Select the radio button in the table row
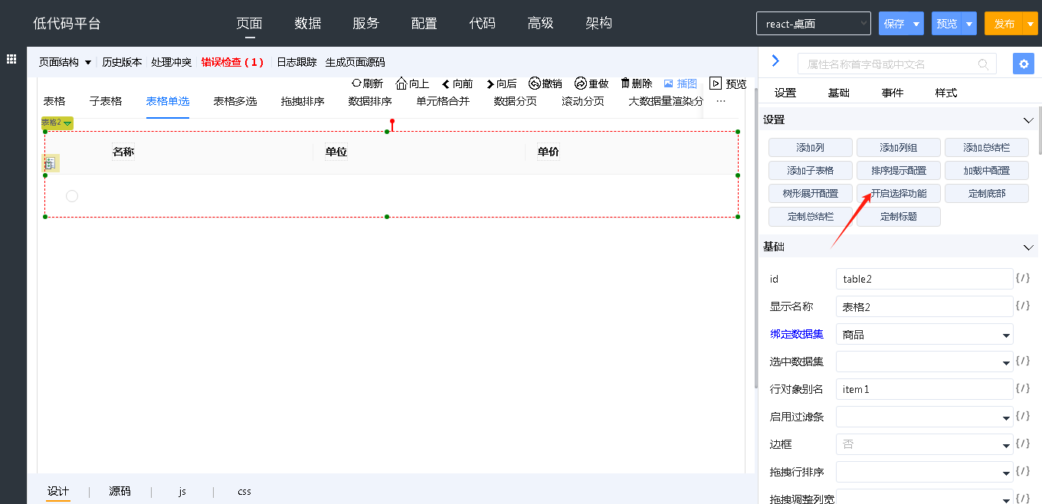 pyautogui.click(x=72, y=196)
